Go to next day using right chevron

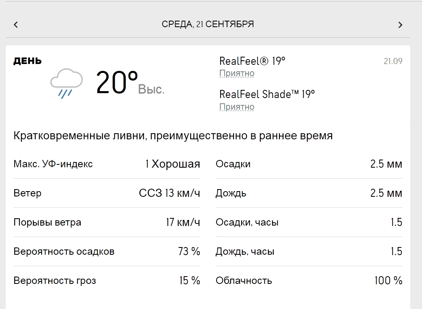400,25
